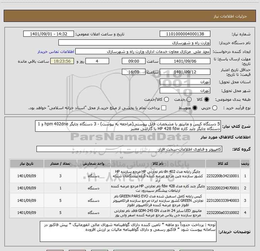Toggle the Islamic treasury bonds payment checkbox
The image size is (260, 251).
pos(164,108)
